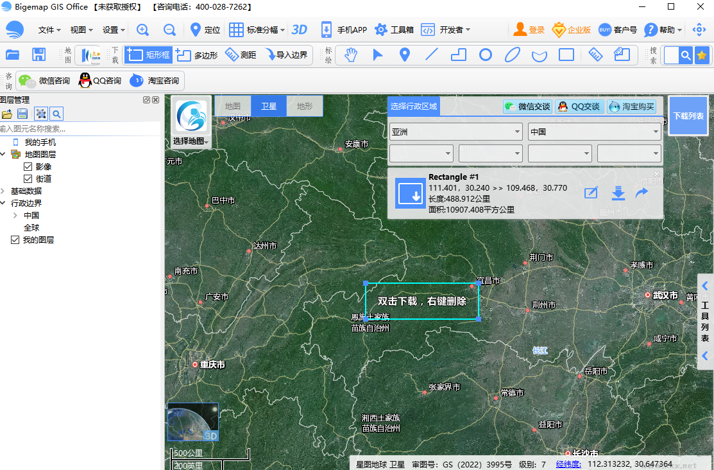Screen dimensions: 714x470
Task: Click 导入边界 to import boundaries
Action: coord(289,55)
